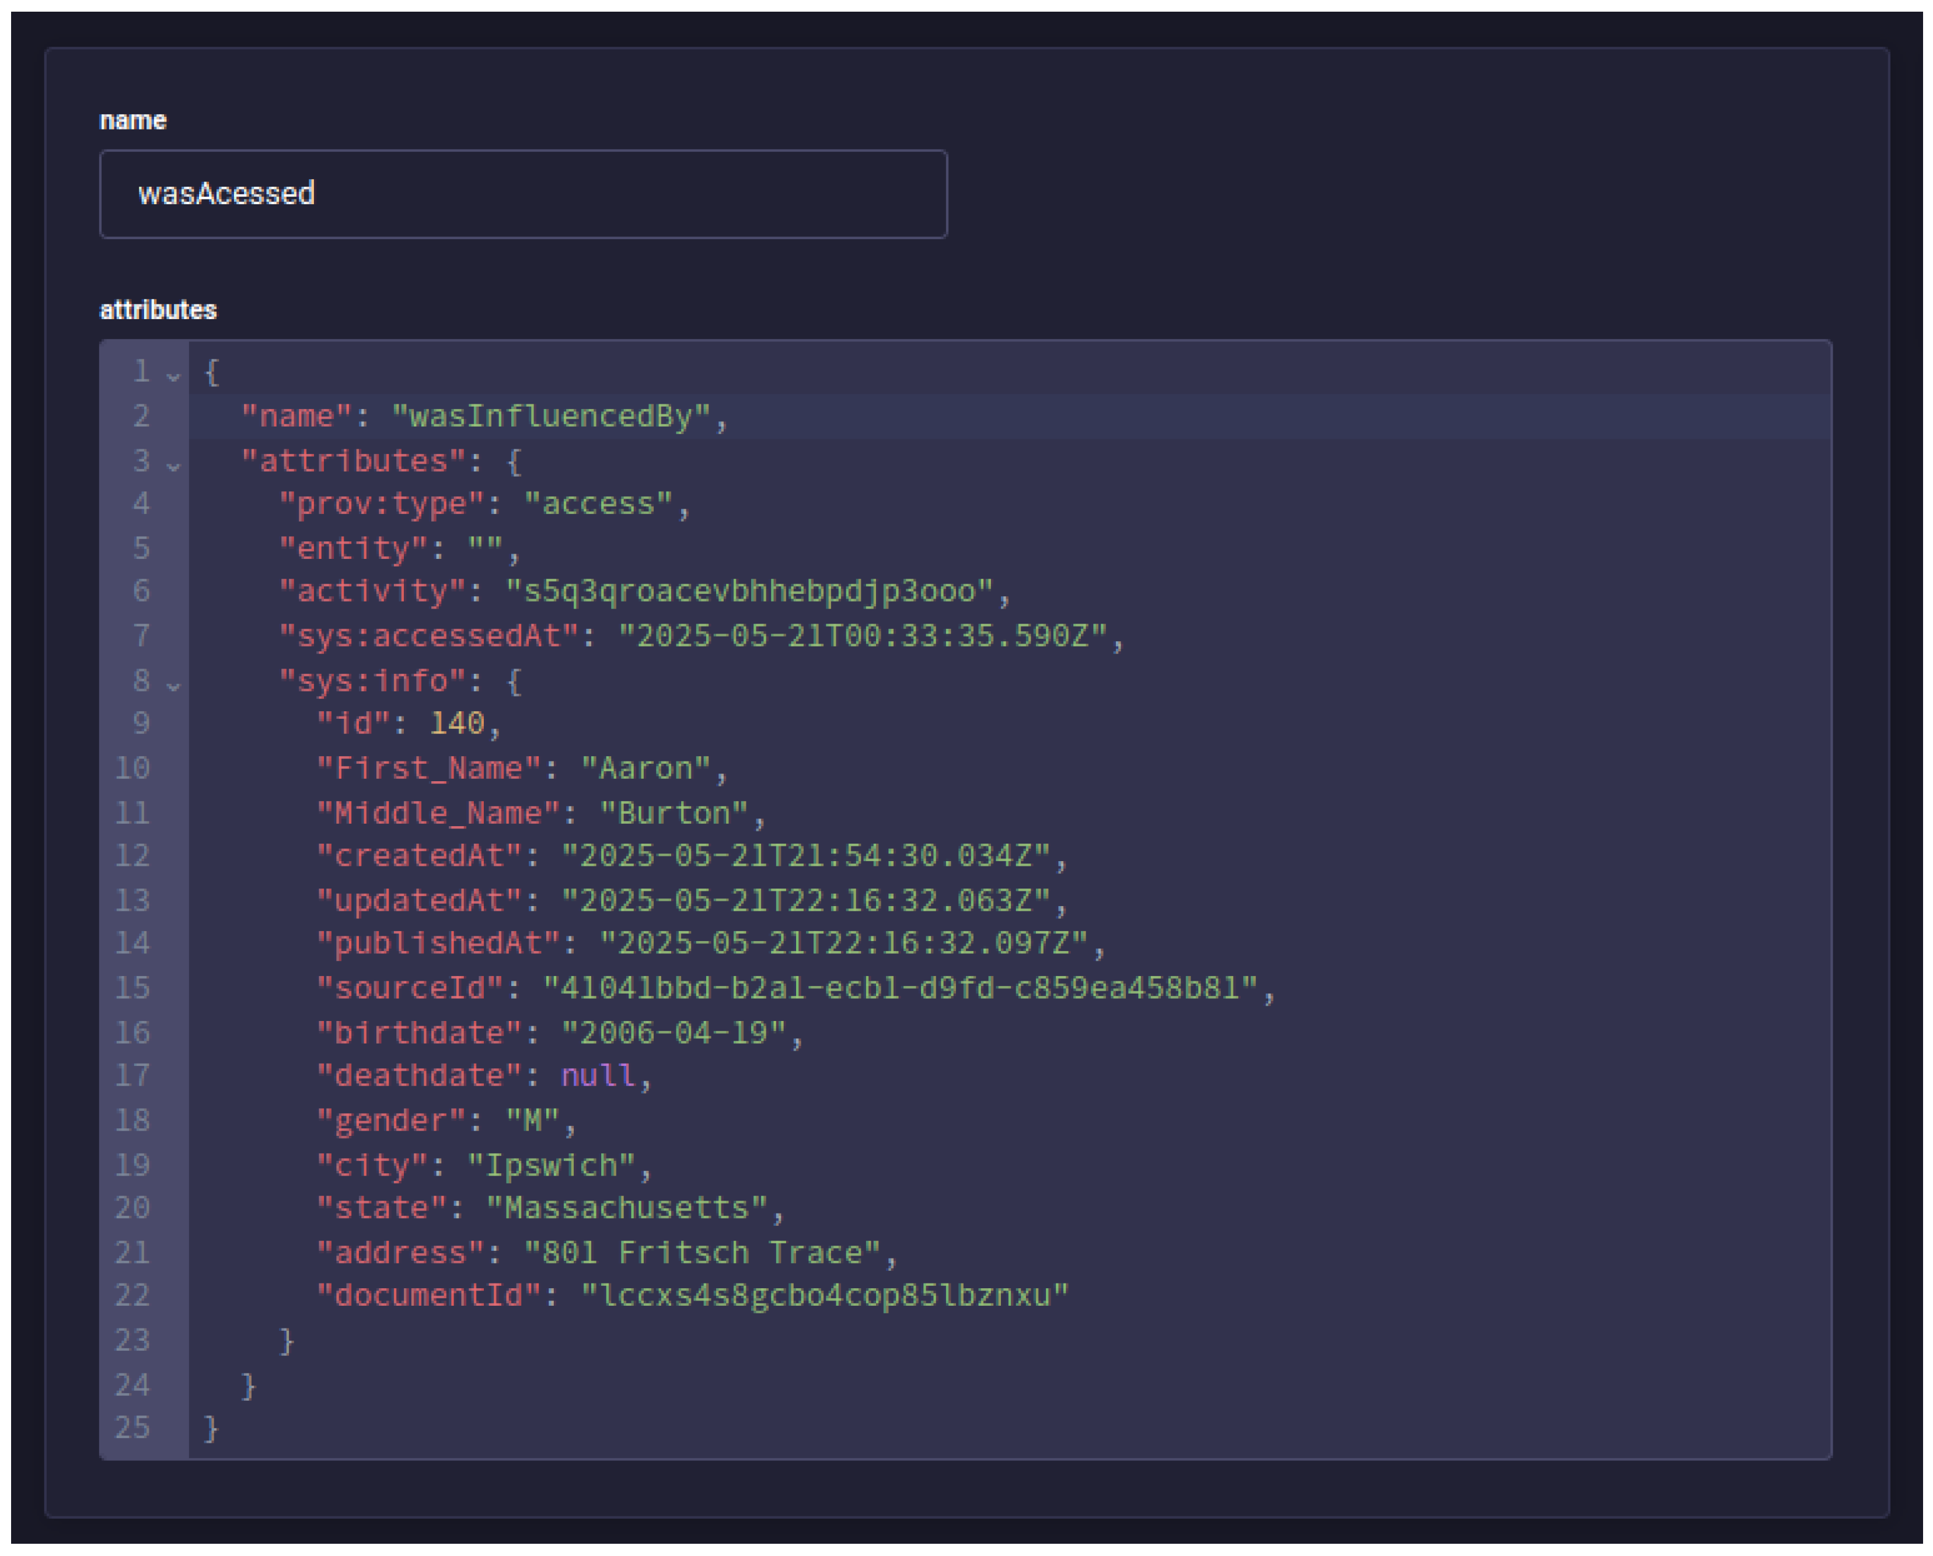Click the "Aaron" First_Name value

646,768
